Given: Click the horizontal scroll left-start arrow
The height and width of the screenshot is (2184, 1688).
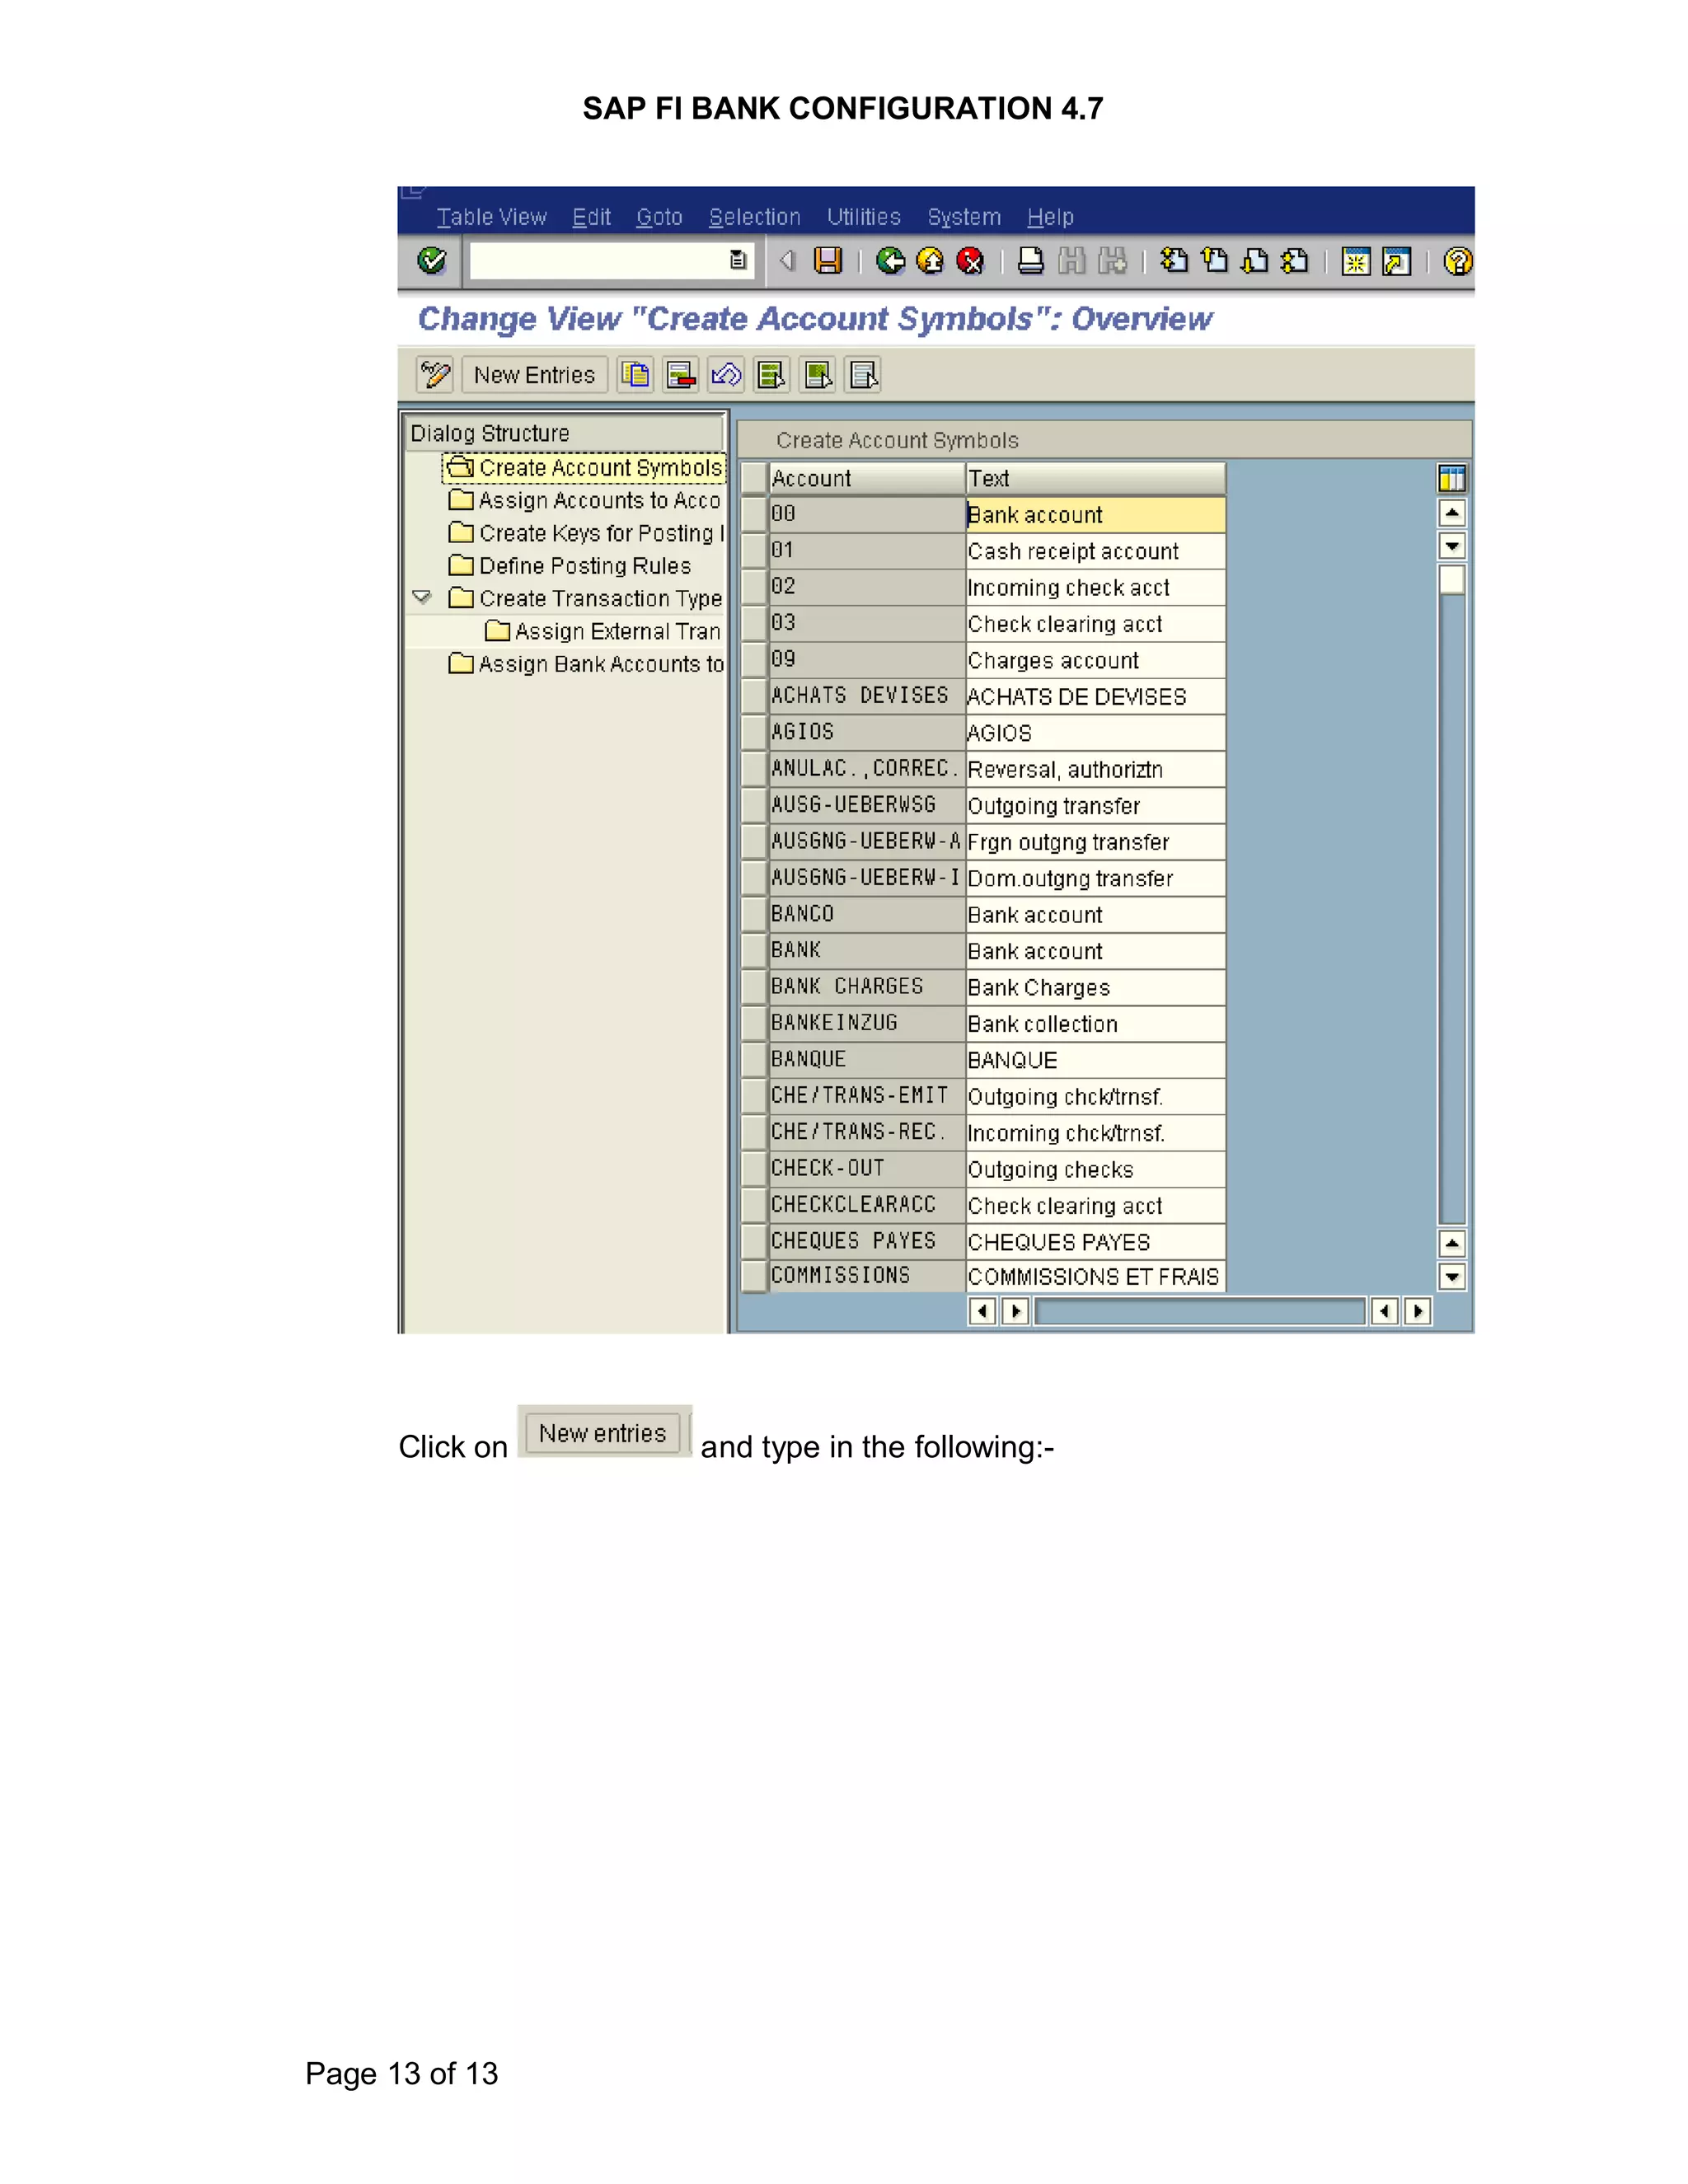Looking at the screenshot, I should tap(982, 1311).
